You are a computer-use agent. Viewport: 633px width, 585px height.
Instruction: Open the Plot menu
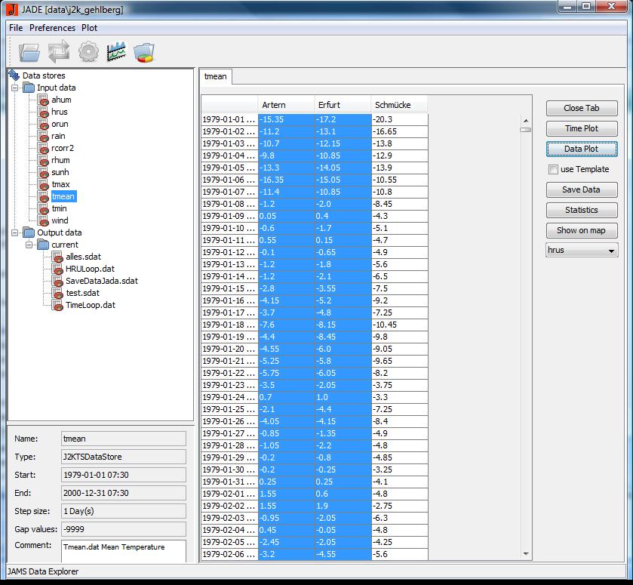(89, 28)
